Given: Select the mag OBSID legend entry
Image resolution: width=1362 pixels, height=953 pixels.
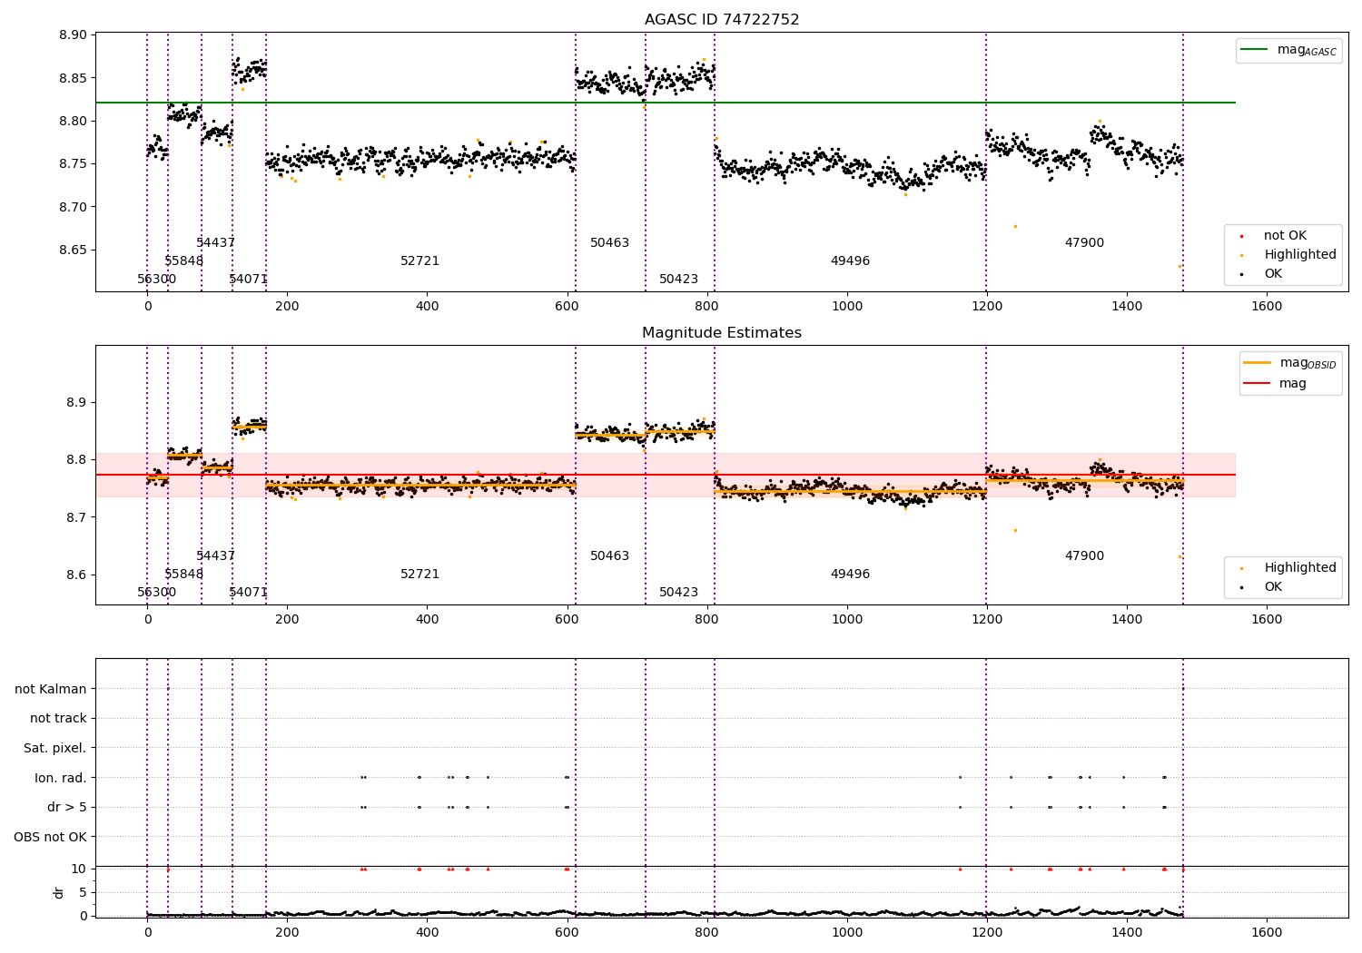Looking at the screenshot, I should (1291, 363).
